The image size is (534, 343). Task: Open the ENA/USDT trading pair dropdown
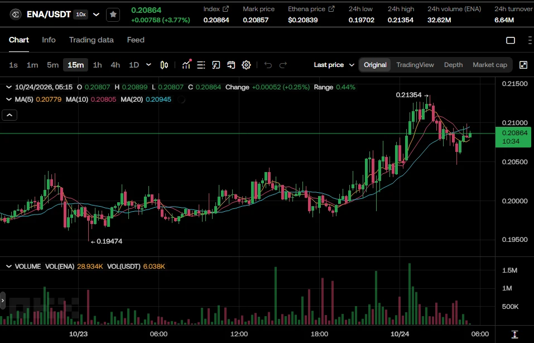tap(97, 15)
